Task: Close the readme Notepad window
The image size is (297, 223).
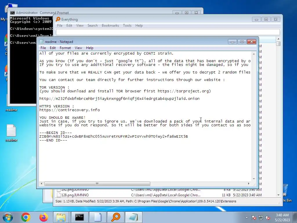Action: [251, 42]
